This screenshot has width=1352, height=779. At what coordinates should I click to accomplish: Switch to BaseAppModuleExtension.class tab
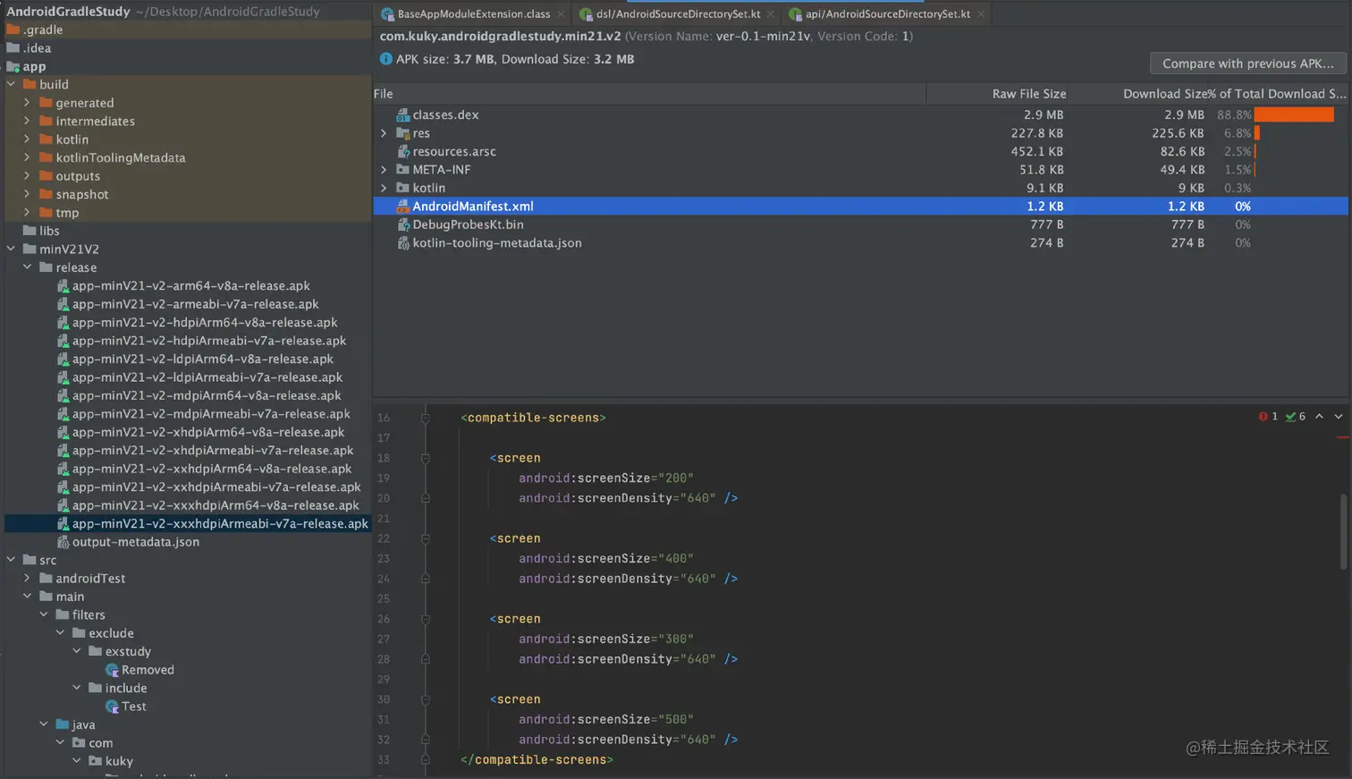point(473,14)
